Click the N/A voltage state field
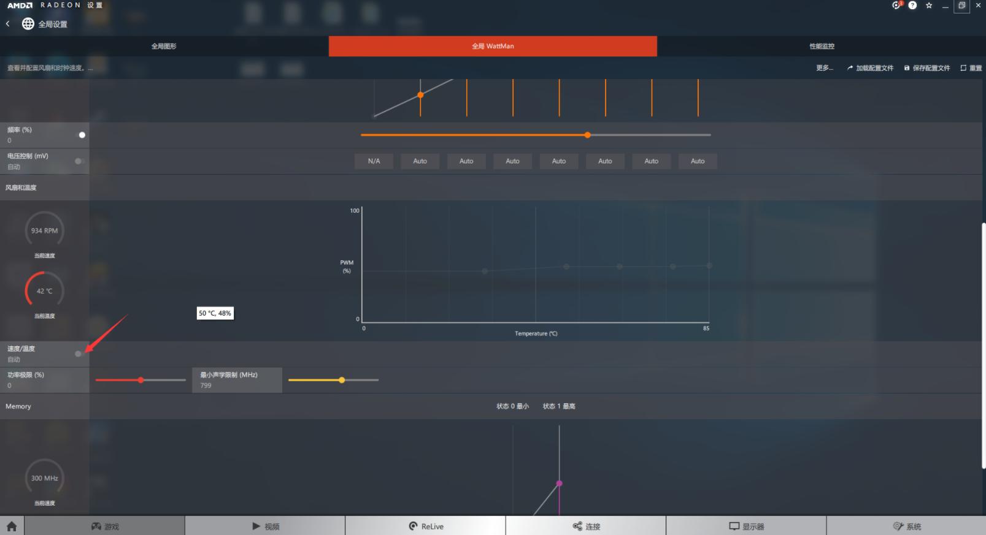The height and width of the screenshot is (535, 986). [x=374, y=161]
